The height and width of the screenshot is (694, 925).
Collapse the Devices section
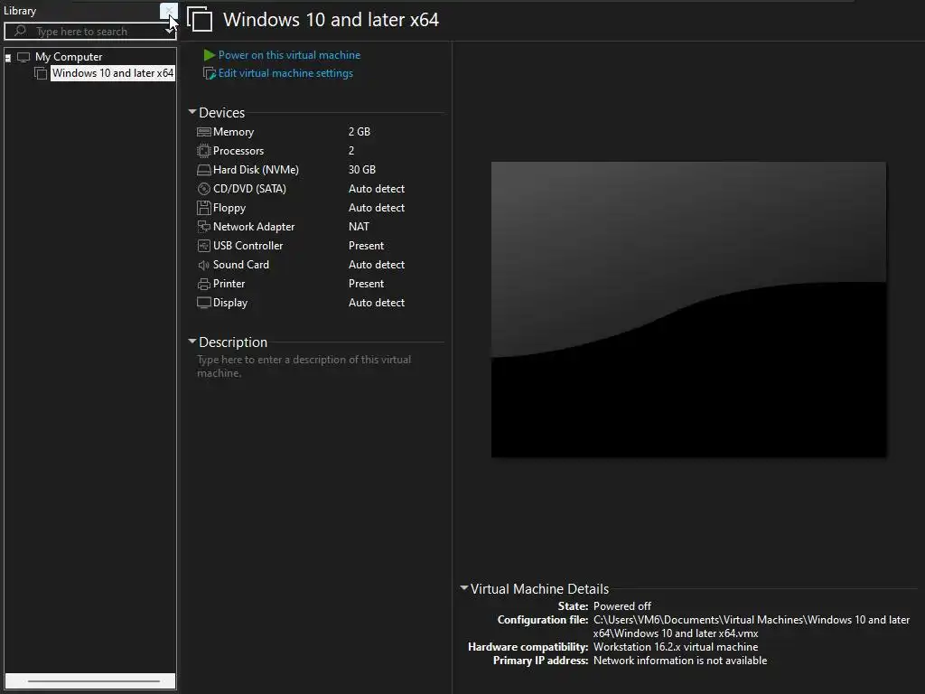coord(192,111)
